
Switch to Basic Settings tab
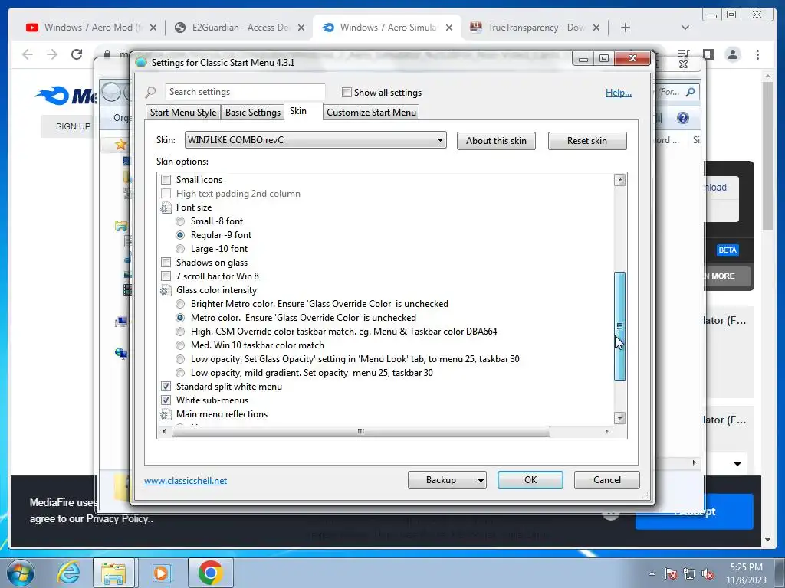(x=252, y=113)
